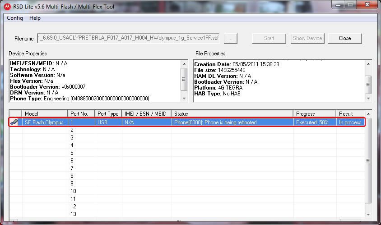381x225 pixels.
Task: Click Device Properties scrollbar thumb
Action: (184, 79)
